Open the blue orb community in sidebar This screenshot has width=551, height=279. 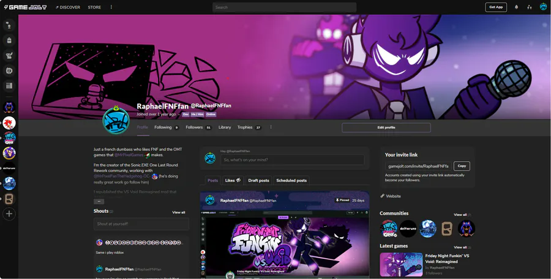click(9, 183)
